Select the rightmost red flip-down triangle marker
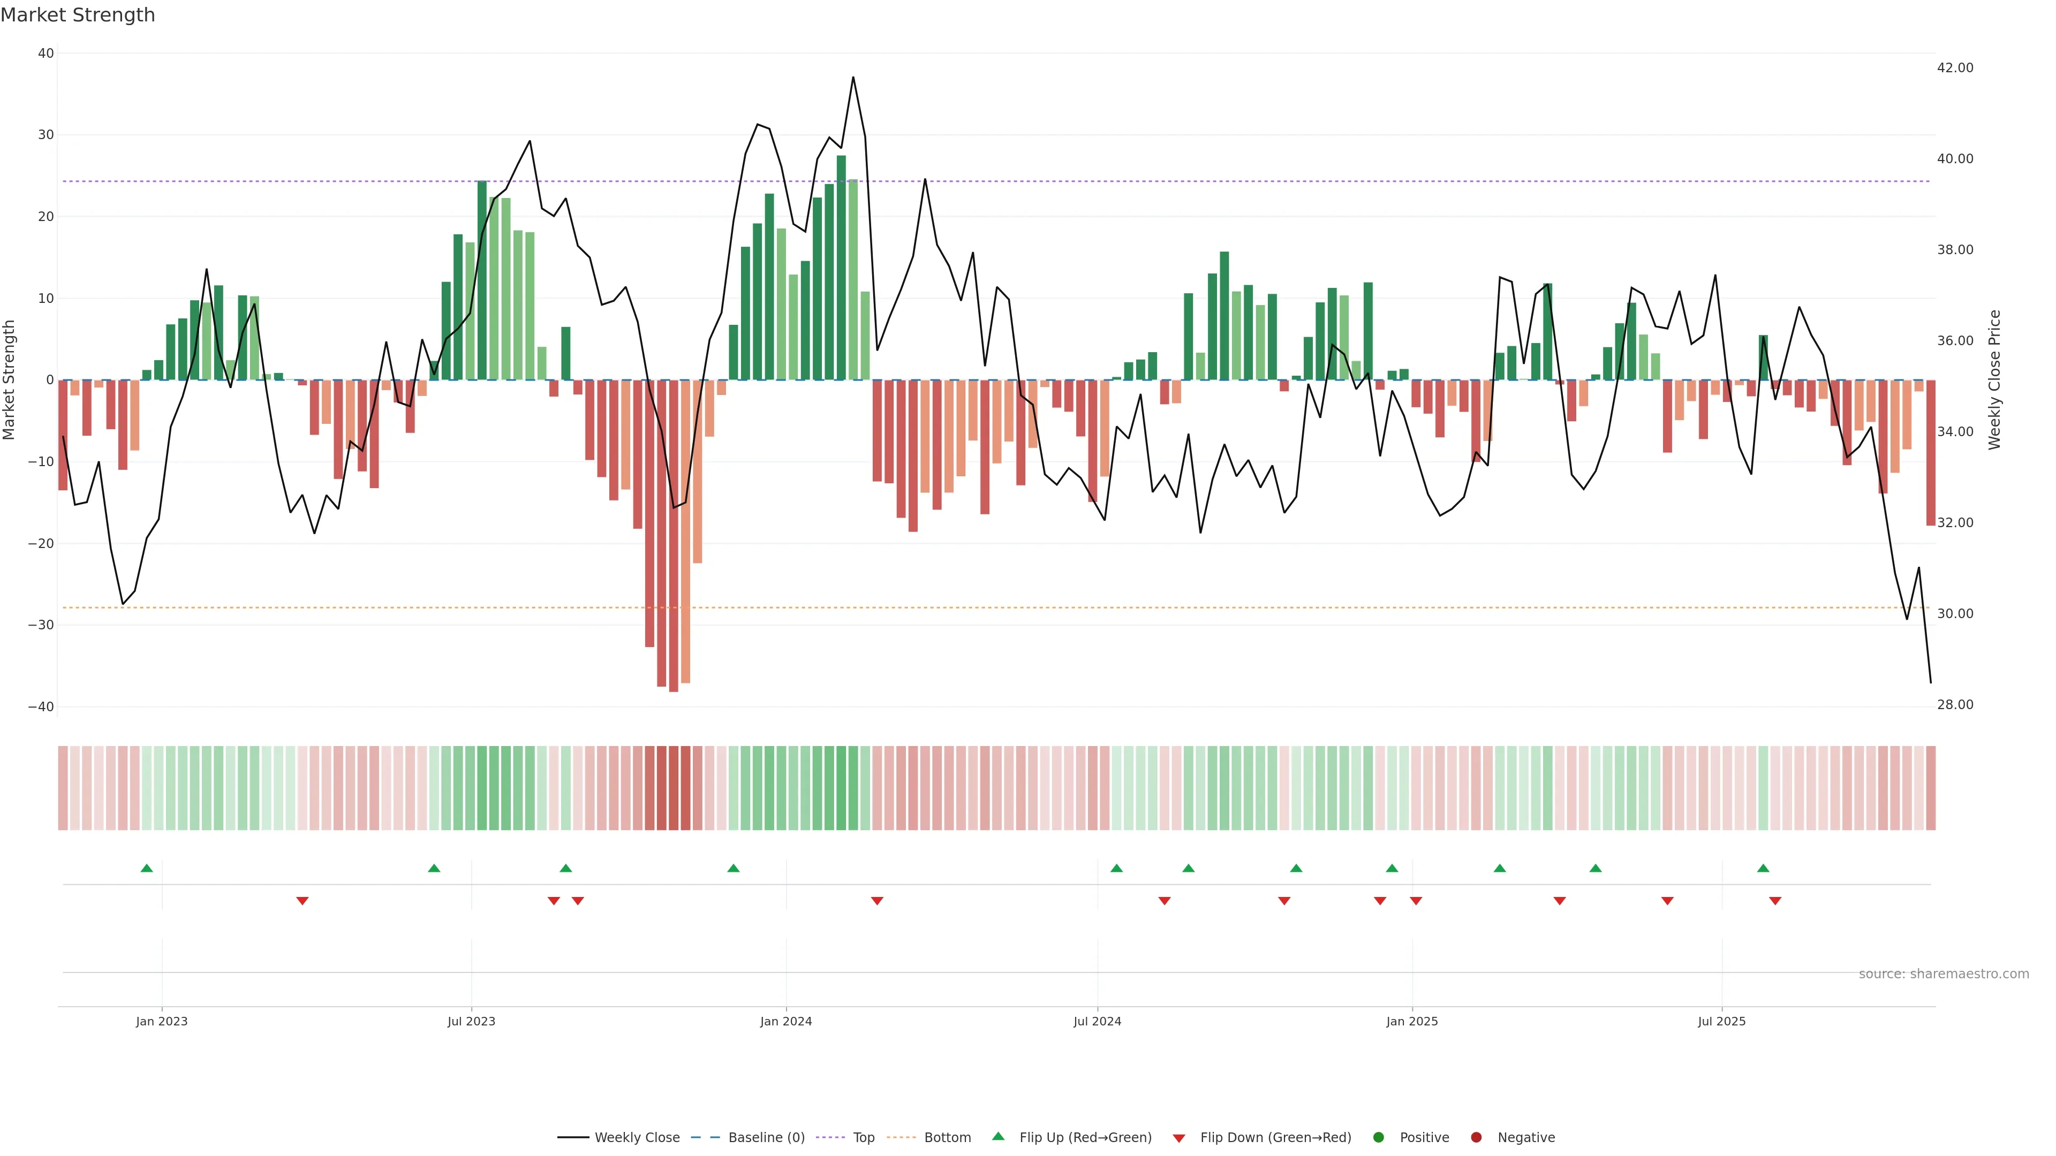Image resolution: width=2056 pixels, height=1156 pixels. [1775, 901]
